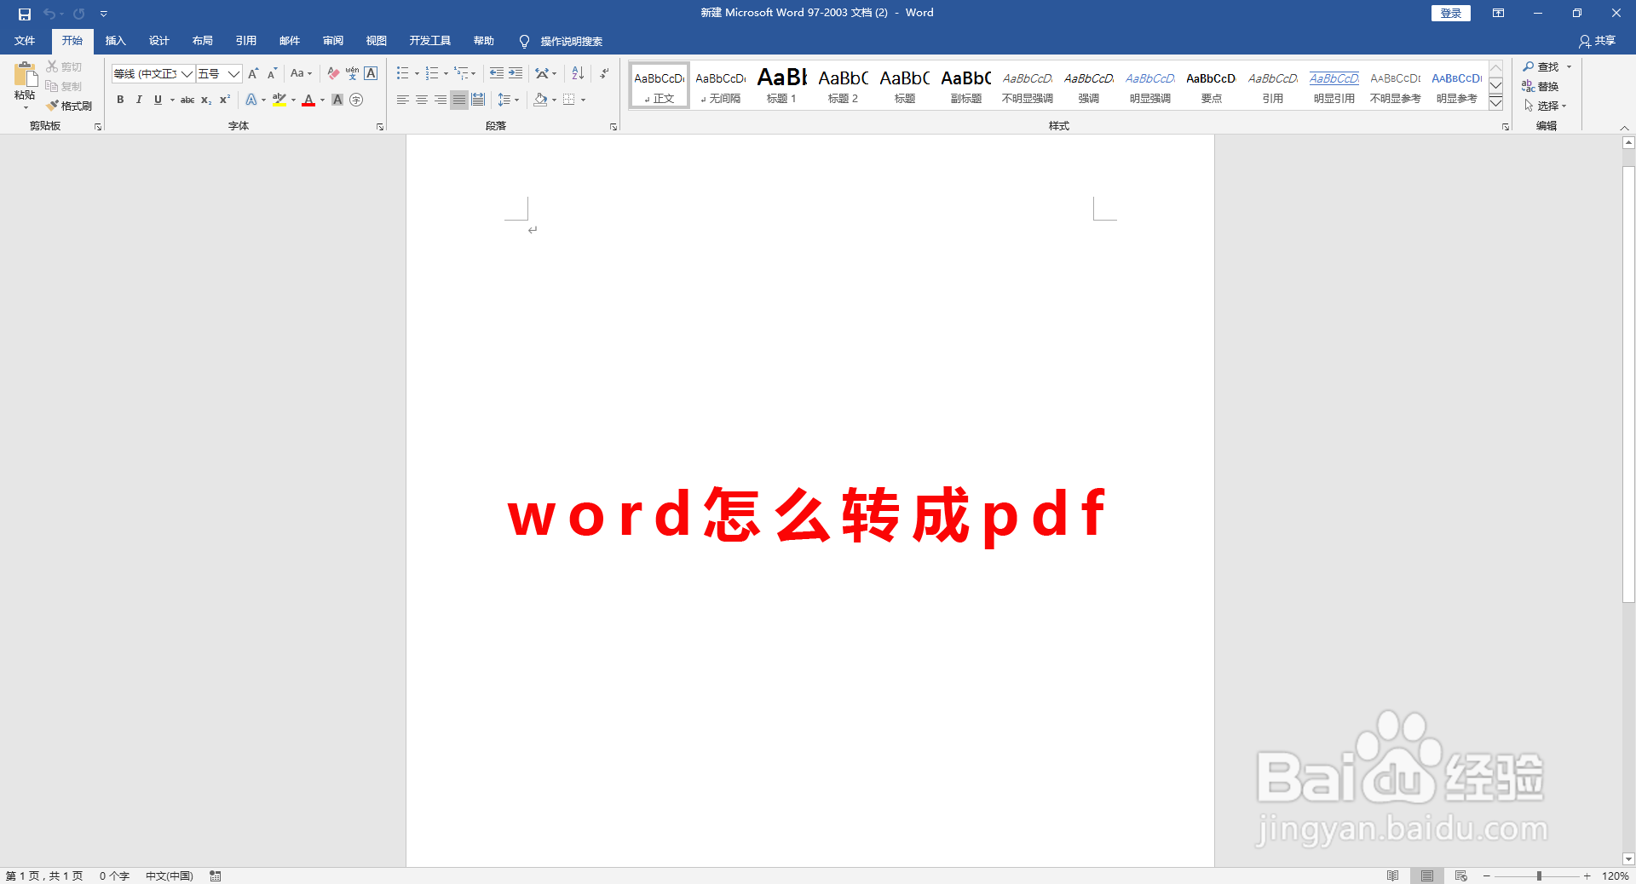Align the text to the left
Screen dimensions: 1636x884
[x=403, y=100]
